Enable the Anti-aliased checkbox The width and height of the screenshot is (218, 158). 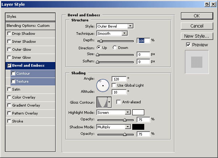(118, 102)
